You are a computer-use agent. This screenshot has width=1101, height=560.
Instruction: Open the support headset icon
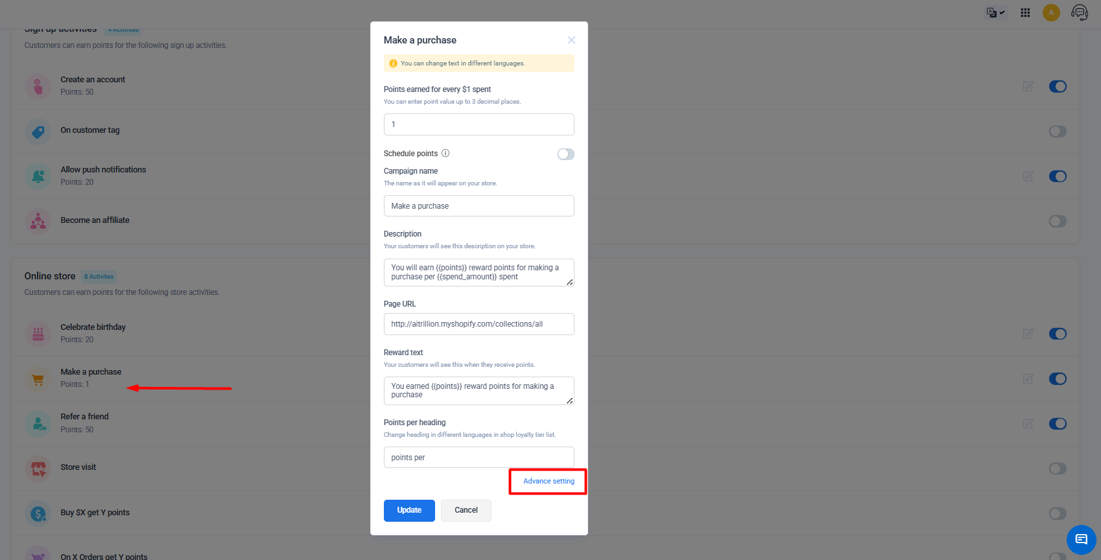(x=1080, y=12)
